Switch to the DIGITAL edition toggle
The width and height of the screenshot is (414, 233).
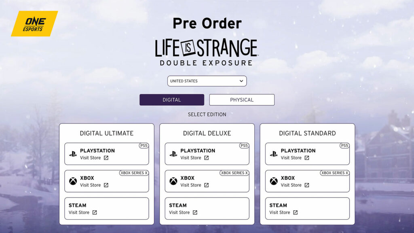(x=171, y=100)
